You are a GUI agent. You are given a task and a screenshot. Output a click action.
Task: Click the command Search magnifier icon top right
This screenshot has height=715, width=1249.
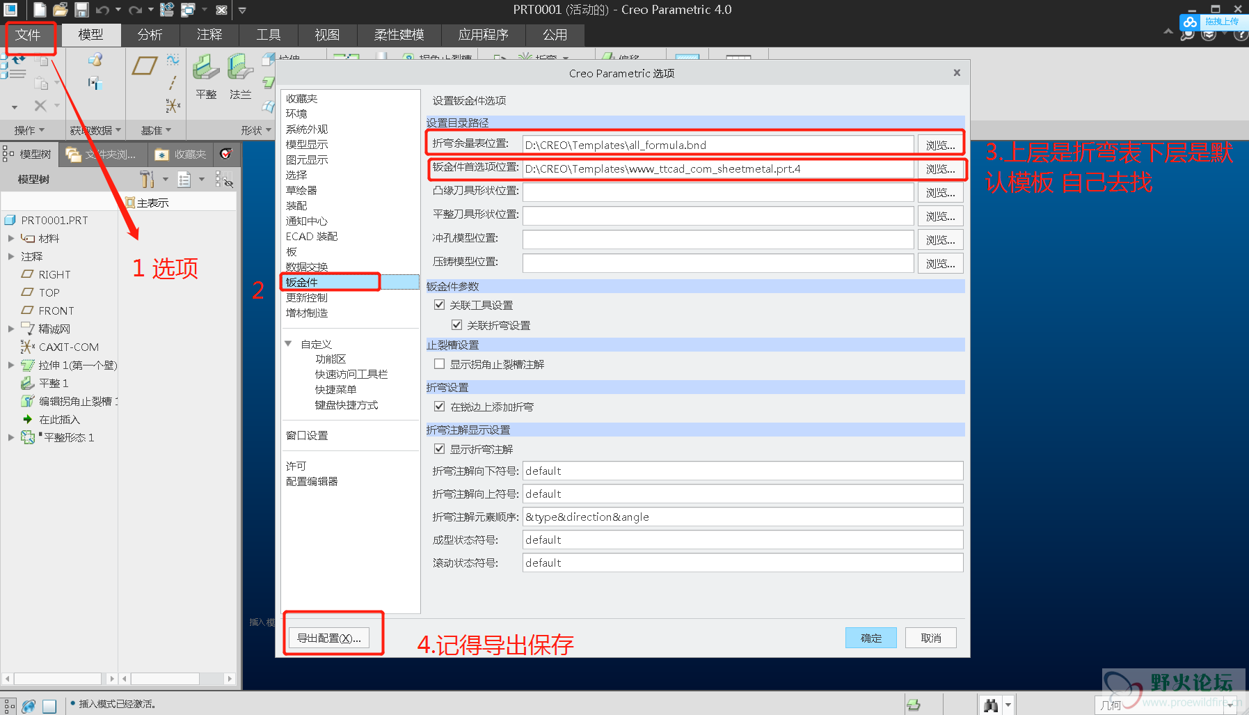pyautogui.click(x=1188, y=35)
